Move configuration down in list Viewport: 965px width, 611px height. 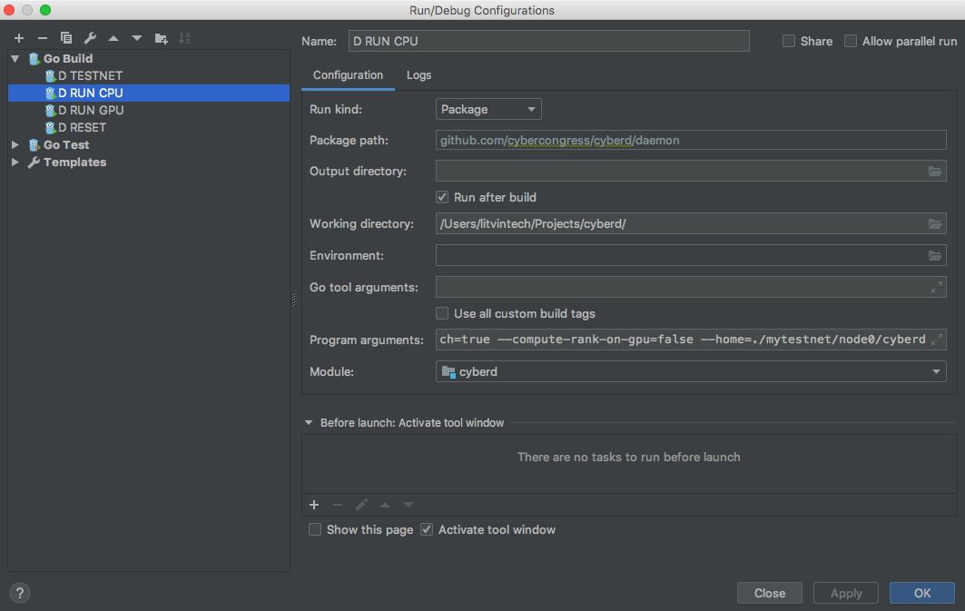pyautogui.click(x=137, y=38)
